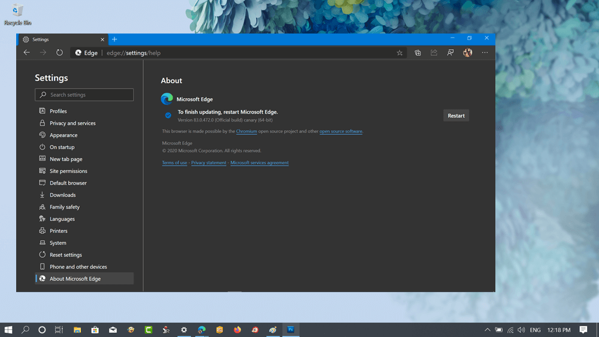This screenshot has height=337, width=599.
Task: Select About Microsoft Edge in sidebar
Action: pos(84,278)
